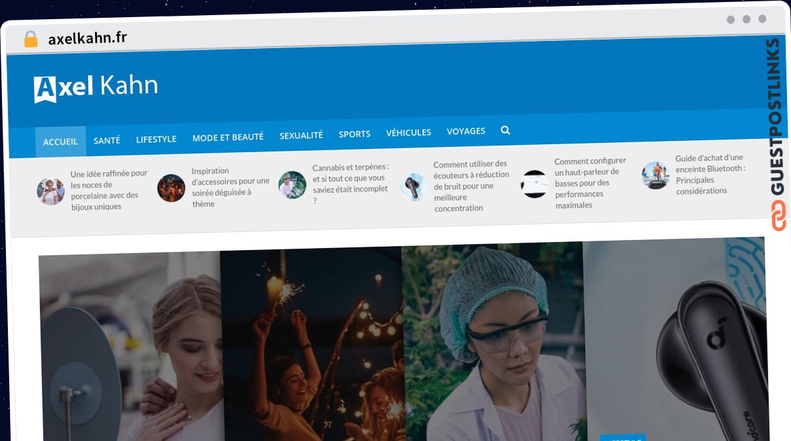This screenshot has height=441, width=791.
Task: Click round thumbnail of cannabis terpènes article
Action: click(292, 185)
